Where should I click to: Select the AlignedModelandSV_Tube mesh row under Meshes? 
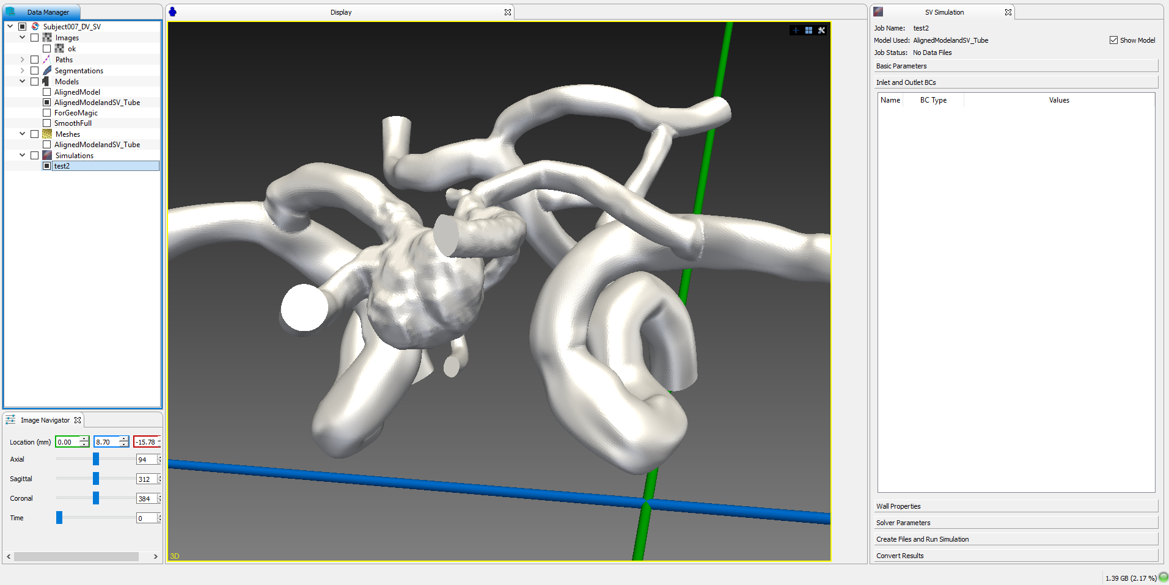pos(97,144)
